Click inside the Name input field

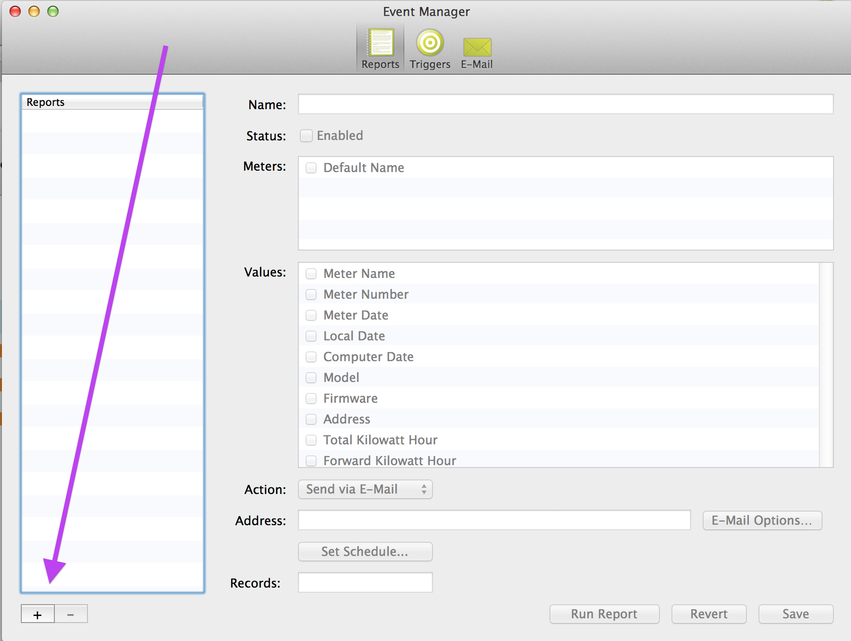[565, 104]
